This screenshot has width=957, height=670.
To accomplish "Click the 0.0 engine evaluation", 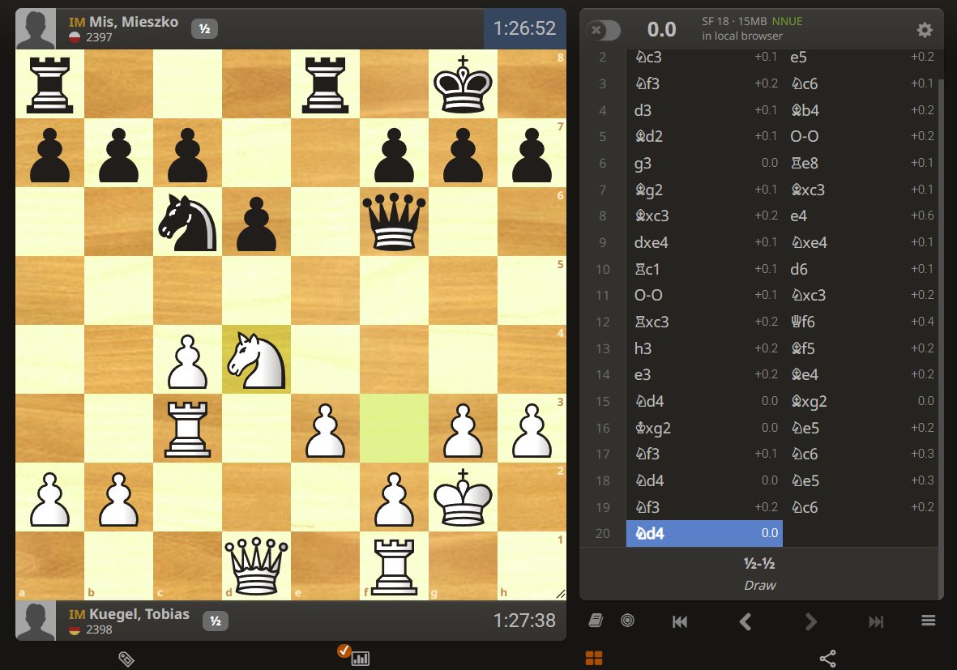I will [x=661, y=29].
